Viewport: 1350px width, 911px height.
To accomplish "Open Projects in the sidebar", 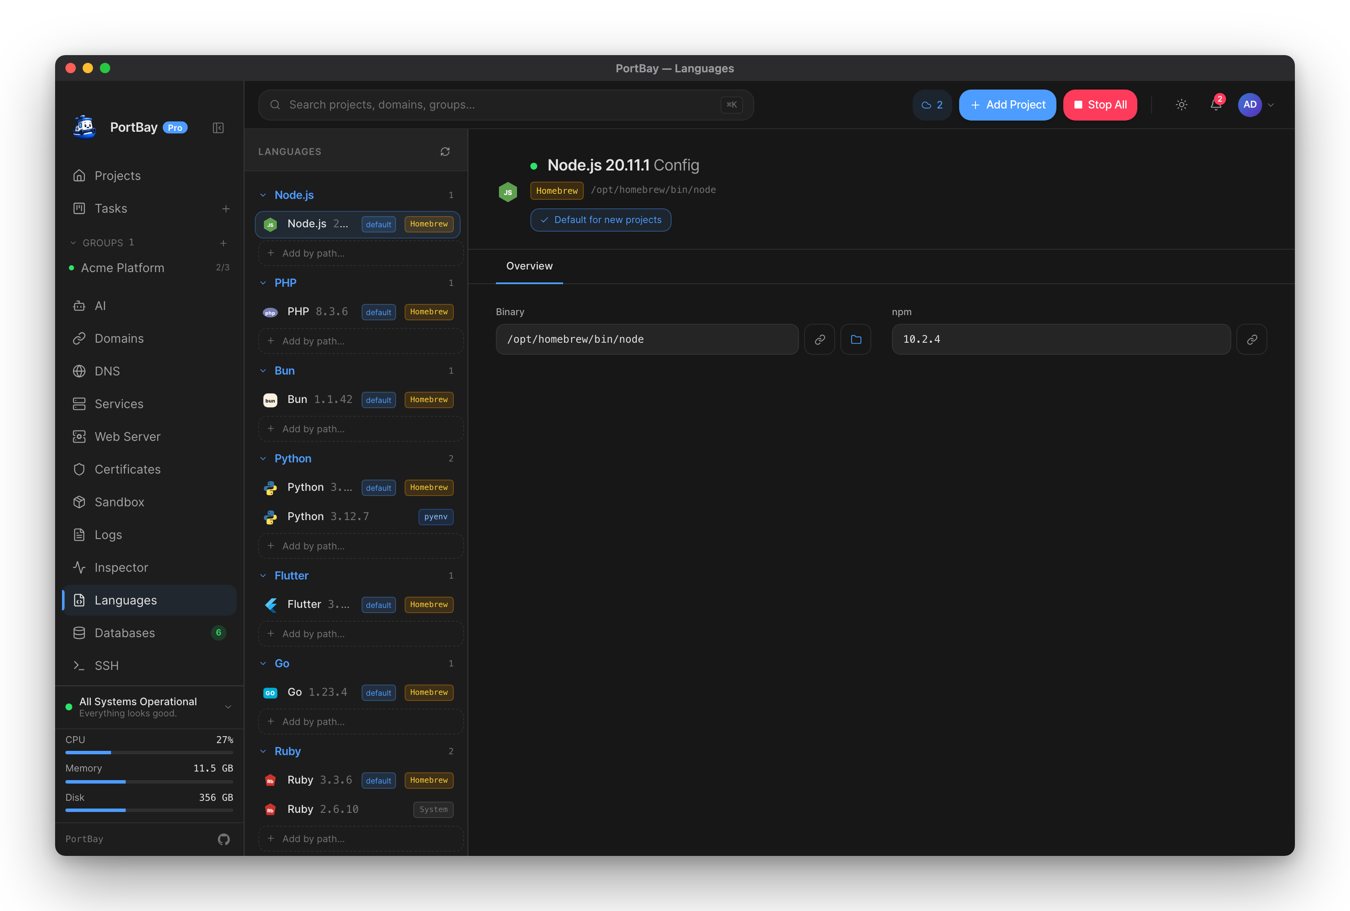I will click(x=149, y=176).
